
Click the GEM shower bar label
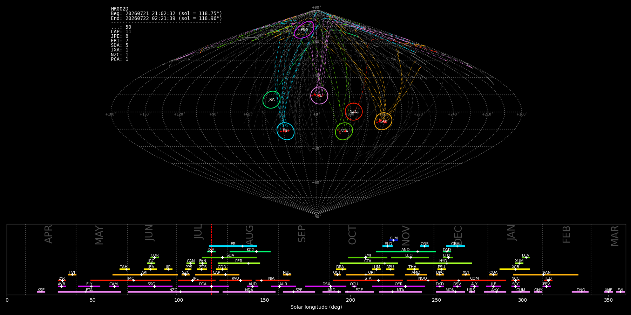click(455, 244)
